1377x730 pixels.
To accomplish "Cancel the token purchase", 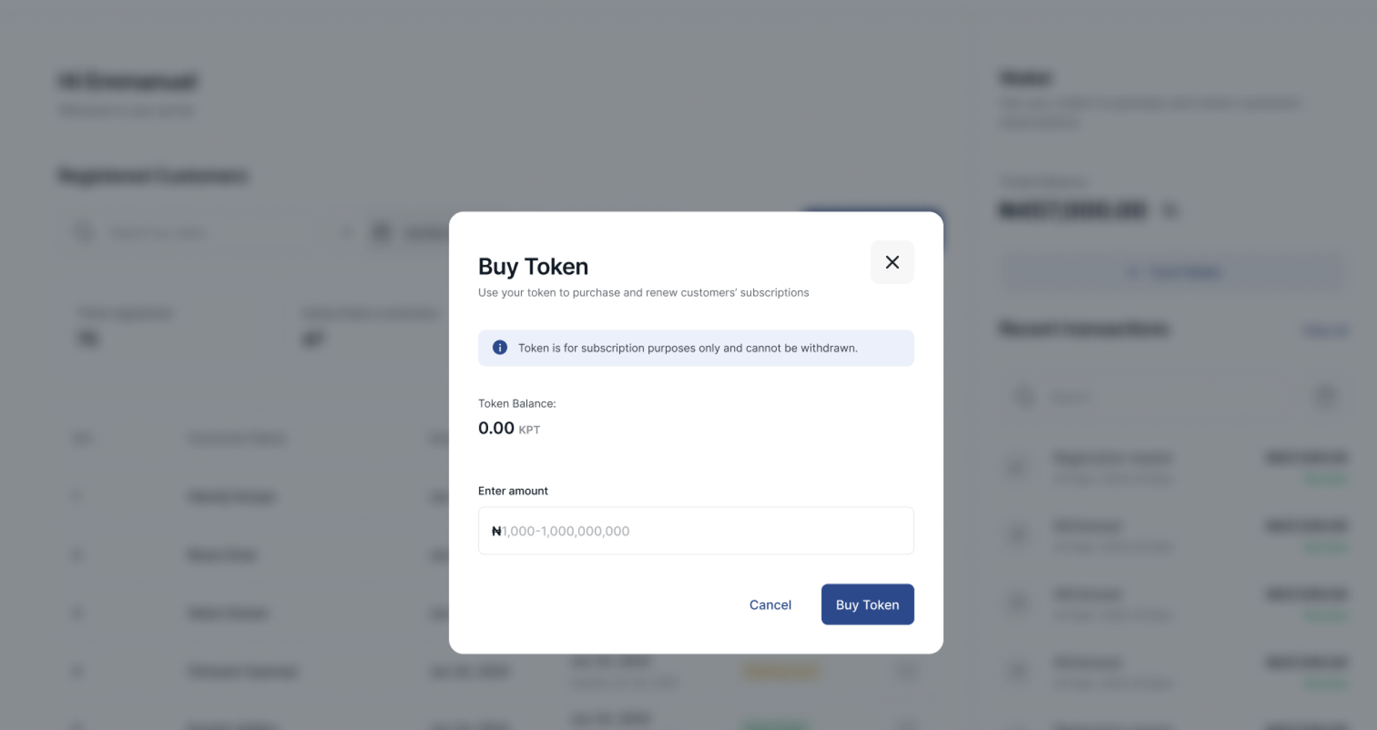I will 770,604.
